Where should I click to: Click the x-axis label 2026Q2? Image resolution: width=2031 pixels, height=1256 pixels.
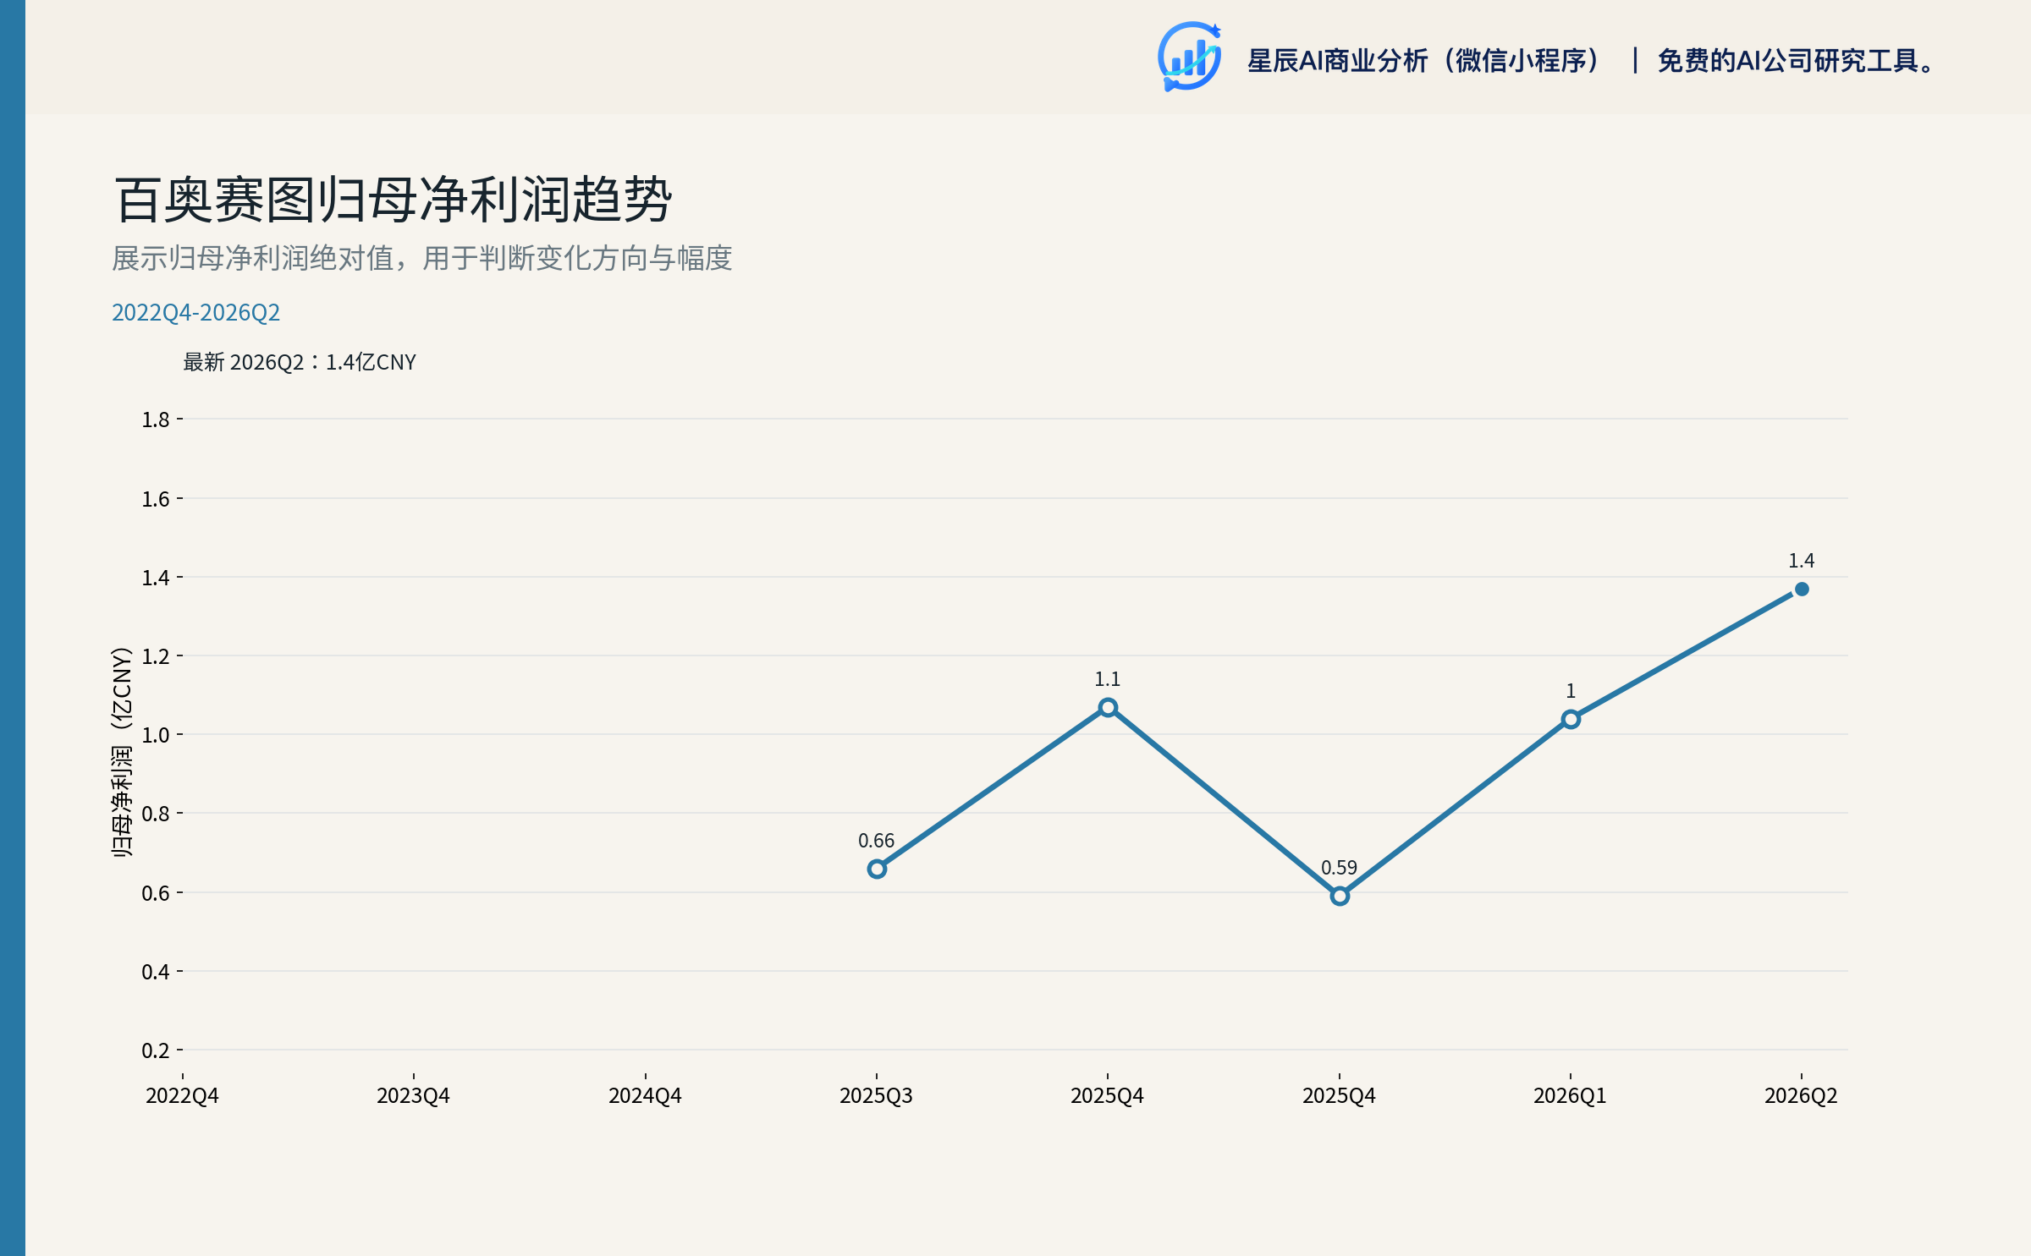click(1801, 1096)
